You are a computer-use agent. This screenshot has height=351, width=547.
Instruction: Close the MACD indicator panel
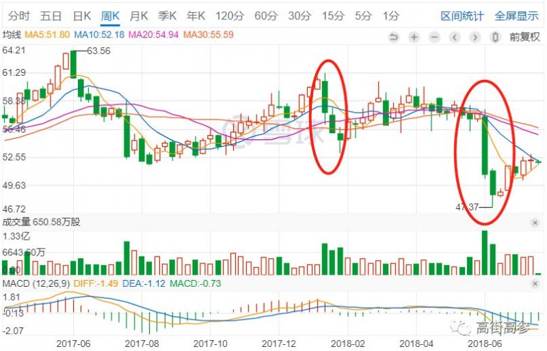(x=535, y=283)
